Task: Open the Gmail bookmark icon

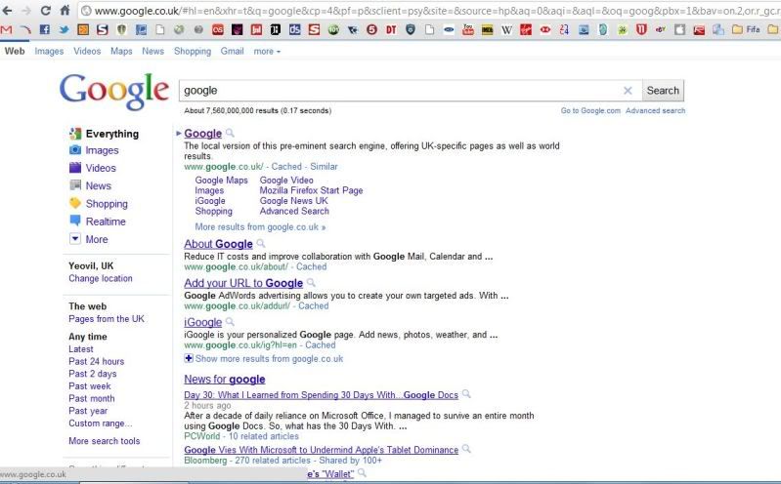Action: (6, 30)
